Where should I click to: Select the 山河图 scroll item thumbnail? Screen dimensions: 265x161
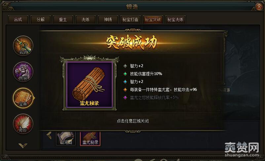65,139
